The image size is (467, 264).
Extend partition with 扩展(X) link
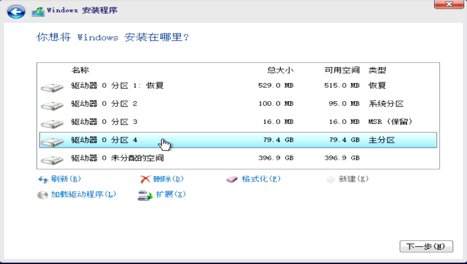(171, 194)
